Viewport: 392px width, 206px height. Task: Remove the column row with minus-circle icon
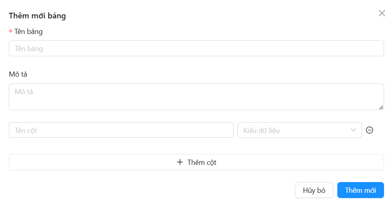coord(370,130)
